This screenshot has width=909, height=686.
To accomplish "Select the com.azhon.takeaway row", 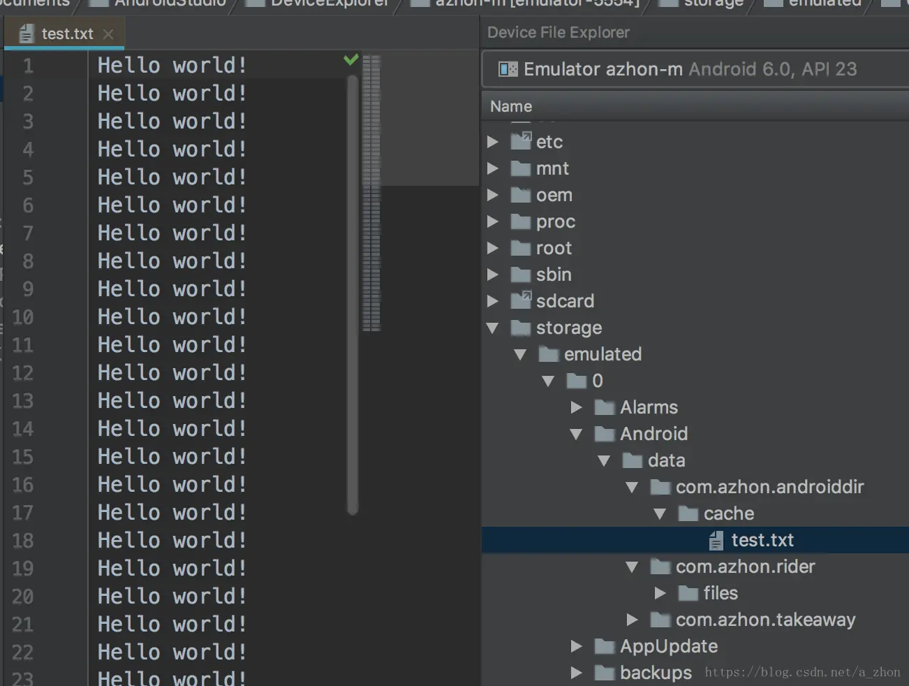I will (695, 620).
